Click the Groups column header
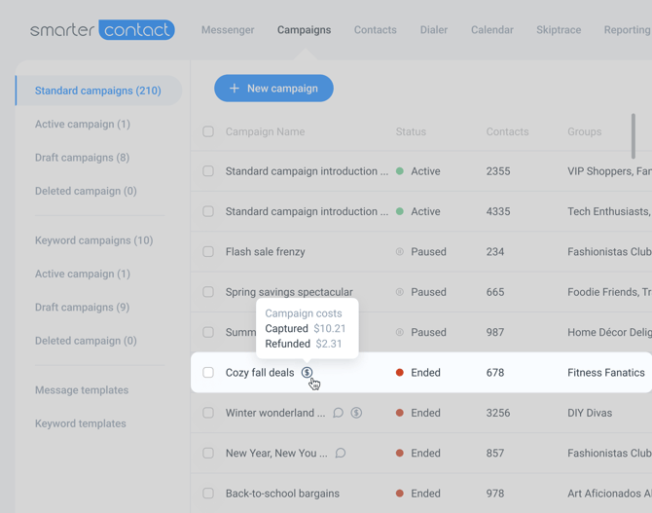Screen dimensions: 652x513 (584, 131)
